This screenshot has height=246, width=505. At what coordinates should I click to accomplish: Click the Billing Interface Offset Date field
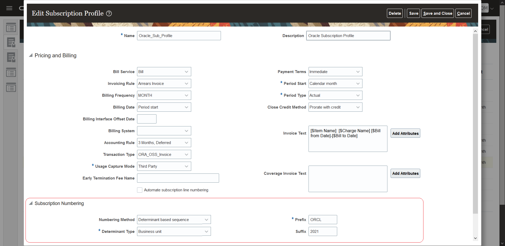click(x=147, y=119)
